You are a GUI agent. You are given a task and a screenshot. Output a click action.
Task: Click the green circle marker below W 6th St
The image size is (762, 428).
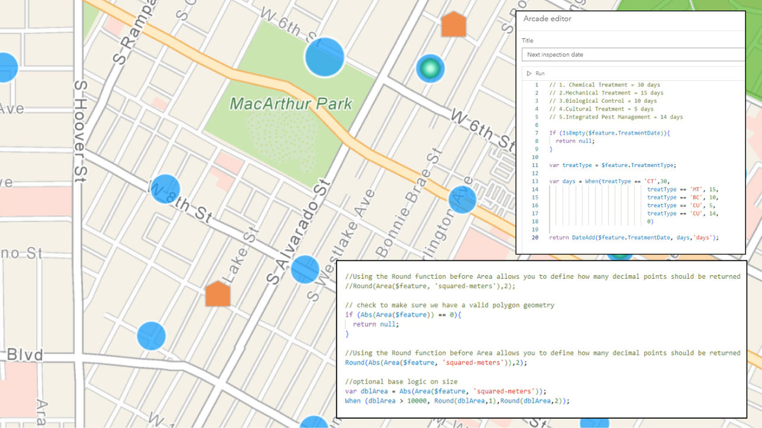coord(430,69)
